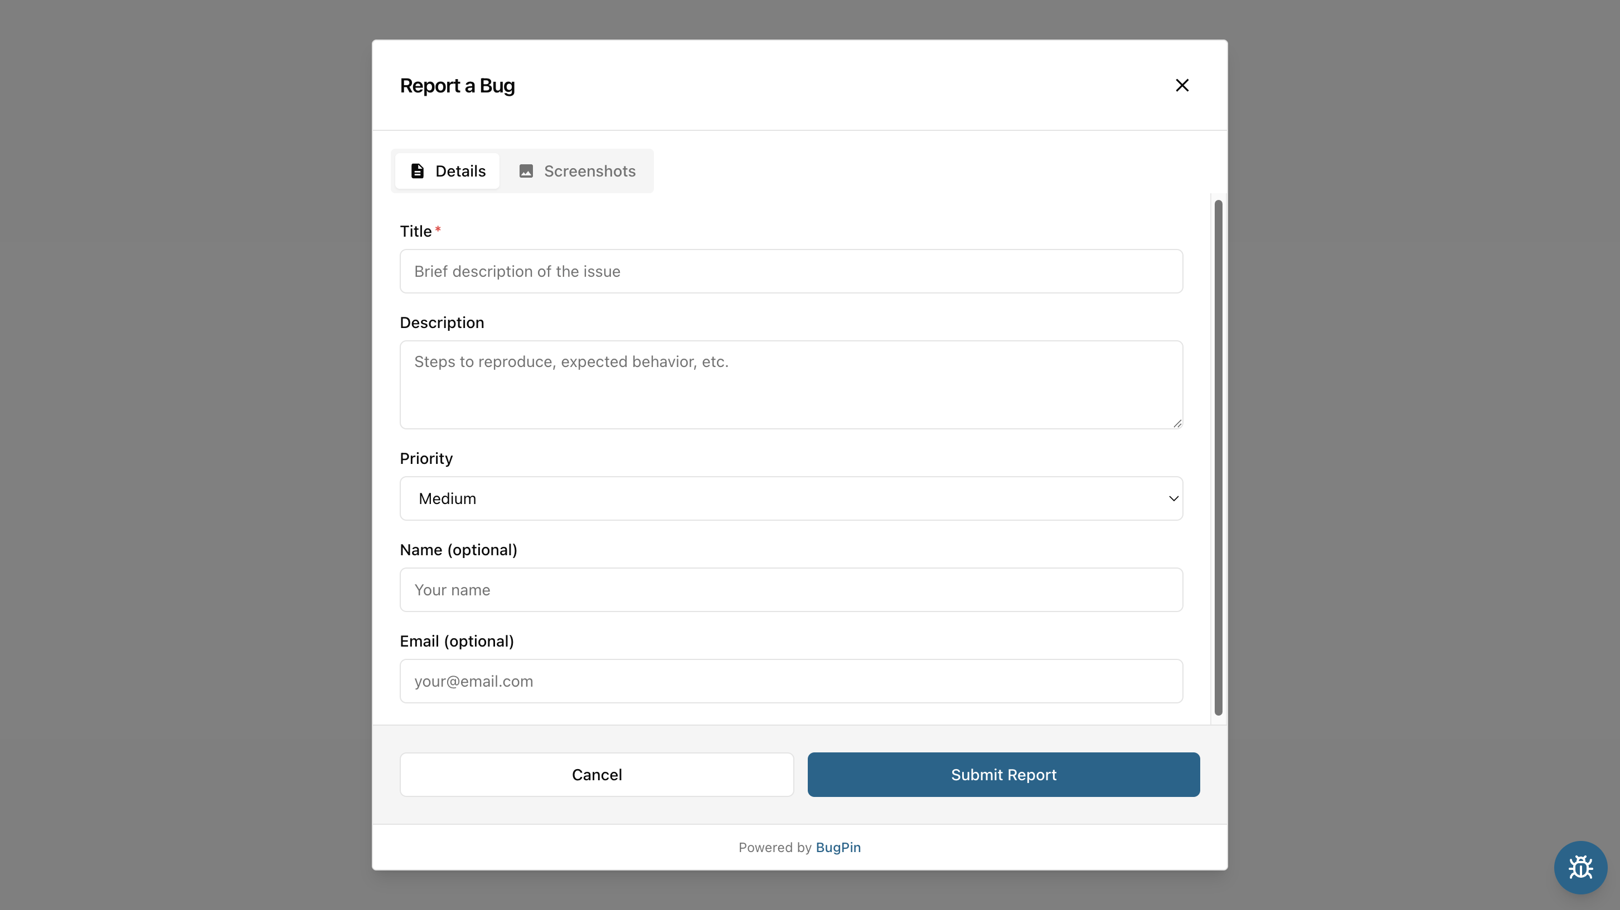Click the X icon to close the dialog
This screenshot has width=1620, height=910.
tap(1182, 85)
